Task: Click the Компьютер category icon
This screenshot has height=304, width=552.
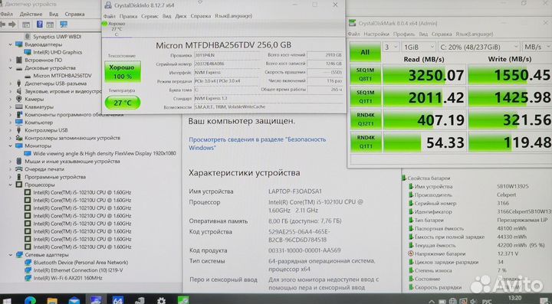Action: pyautogui.click(x=19, y=123)
